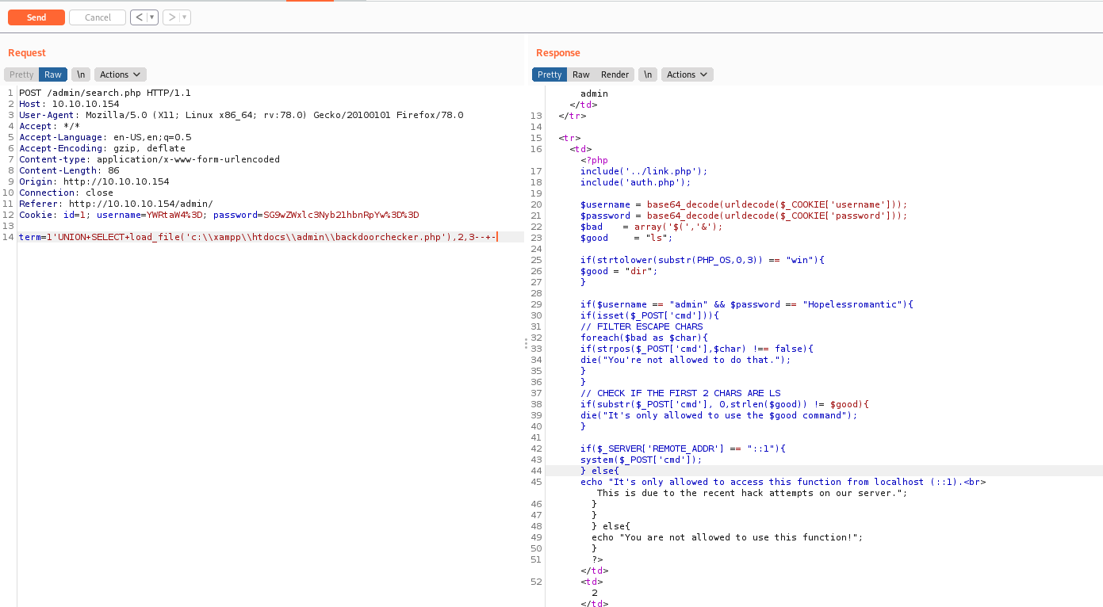Image resolution: width=1103 pixels, height=607 pixels.
Task: Click the foreach($bad as $char){ line
Action: click(x=644, y=338)
